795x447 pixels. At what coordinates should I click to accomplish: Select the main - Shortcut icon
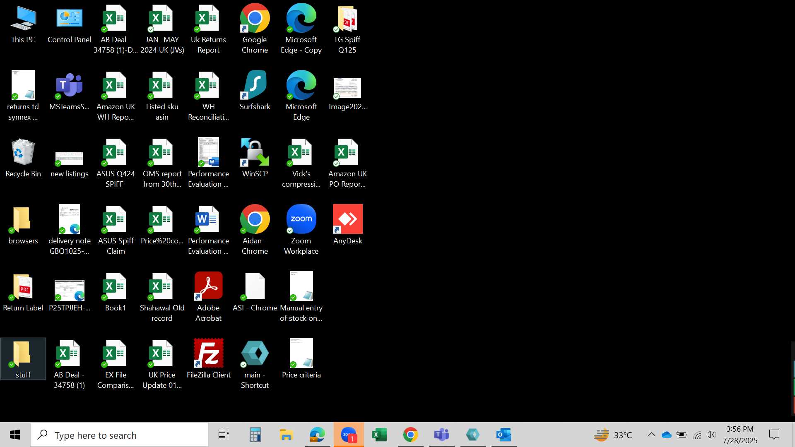click(255, 364)
